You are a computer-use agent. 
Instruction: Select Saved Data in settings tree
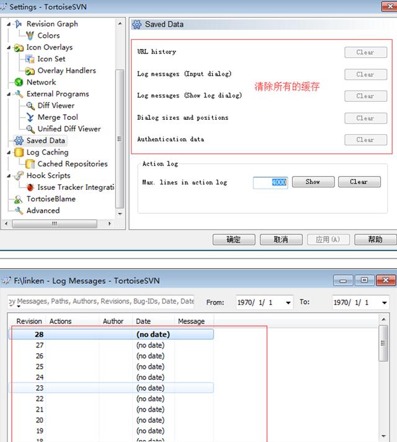pyautogui.click(x=46, y=140)
